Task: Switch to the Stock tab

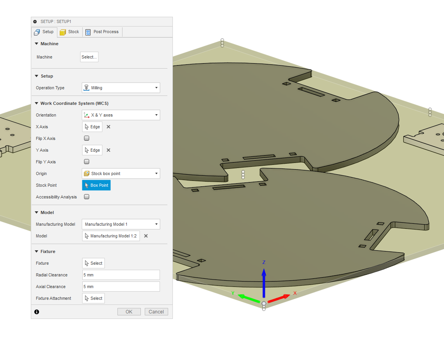Action: [x=70, y=32]
